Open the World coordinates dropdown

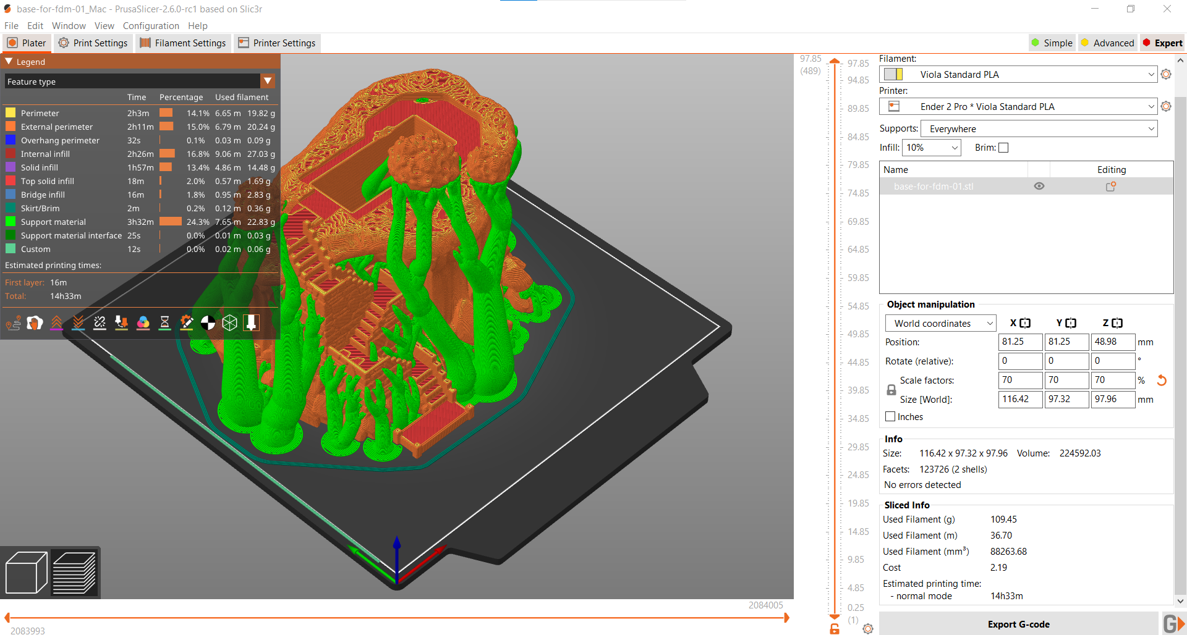940,323
